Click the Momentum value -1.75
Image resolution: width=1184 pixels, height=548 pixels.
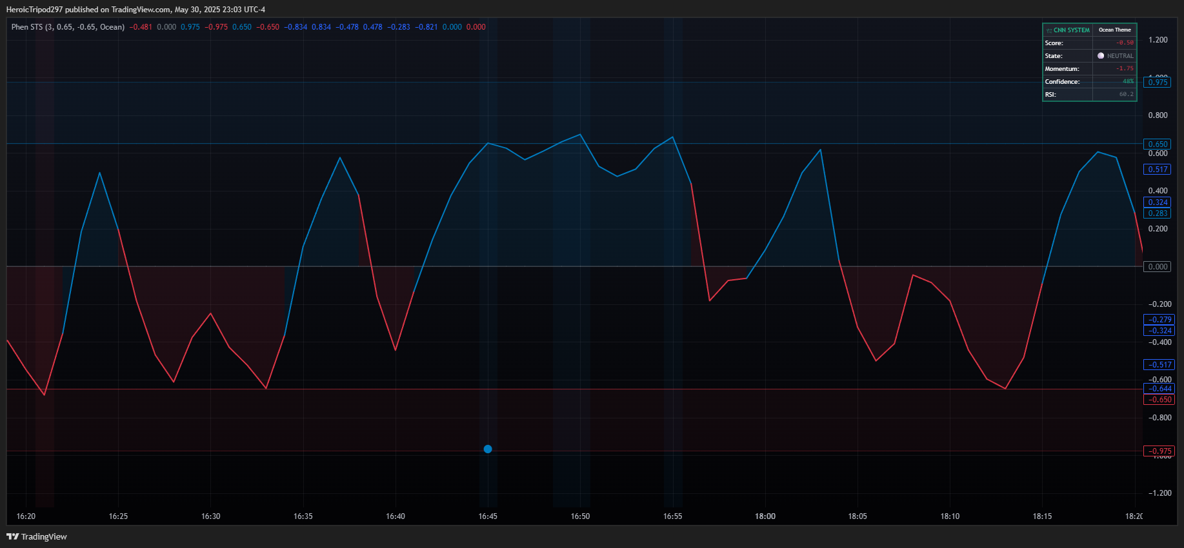click(1125, 68)
